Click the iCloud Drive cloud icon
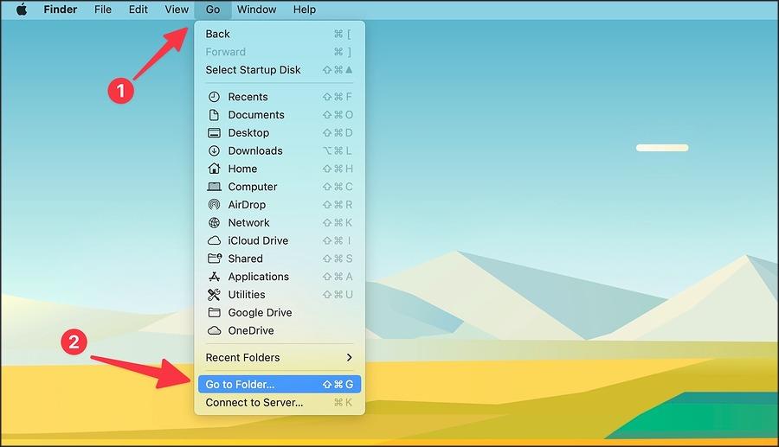Image resolution: width=779 pixels, height=447 pixels. point(214,240)
